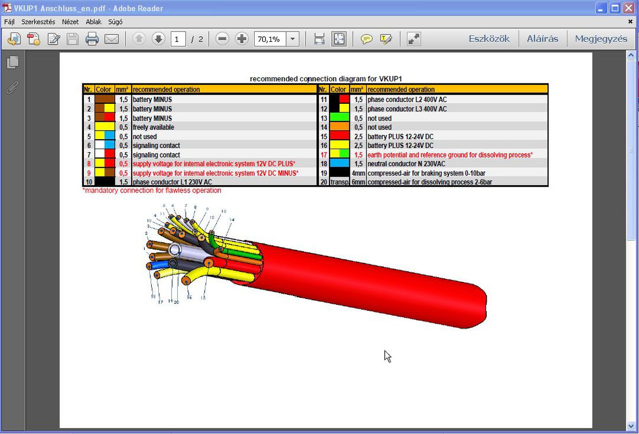Image resolution: width=639 pixels, height=434 pixels.
Task: Click 'neutral conductor N 230VAC' text
Action: pos(406,164)
